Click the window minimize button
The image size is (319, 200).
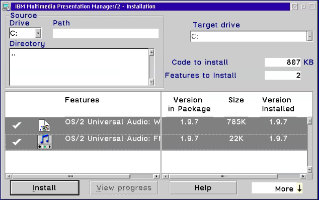[303, 7]
